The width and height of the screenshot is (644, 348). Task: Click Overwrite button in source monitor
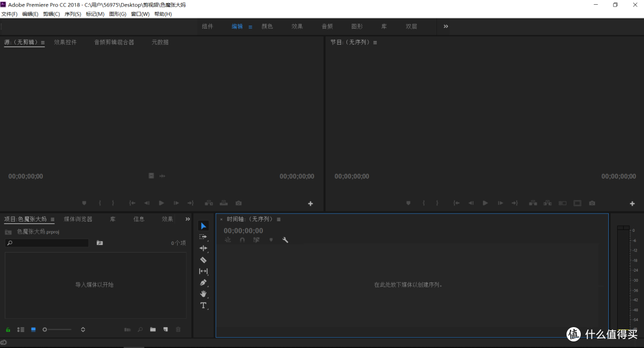(224, 203)
